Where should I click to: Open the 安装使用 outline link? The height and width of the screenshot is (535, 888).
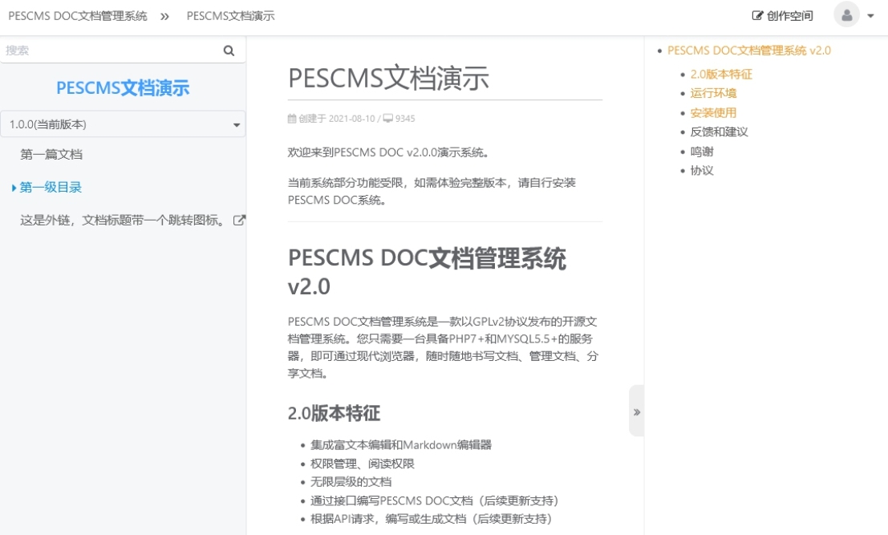coord(713,111)
